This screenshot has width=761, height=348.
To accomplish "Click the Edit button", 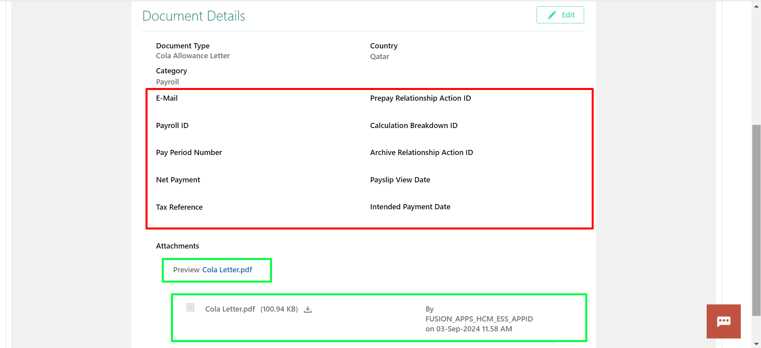I will click(x=560, y=15).
